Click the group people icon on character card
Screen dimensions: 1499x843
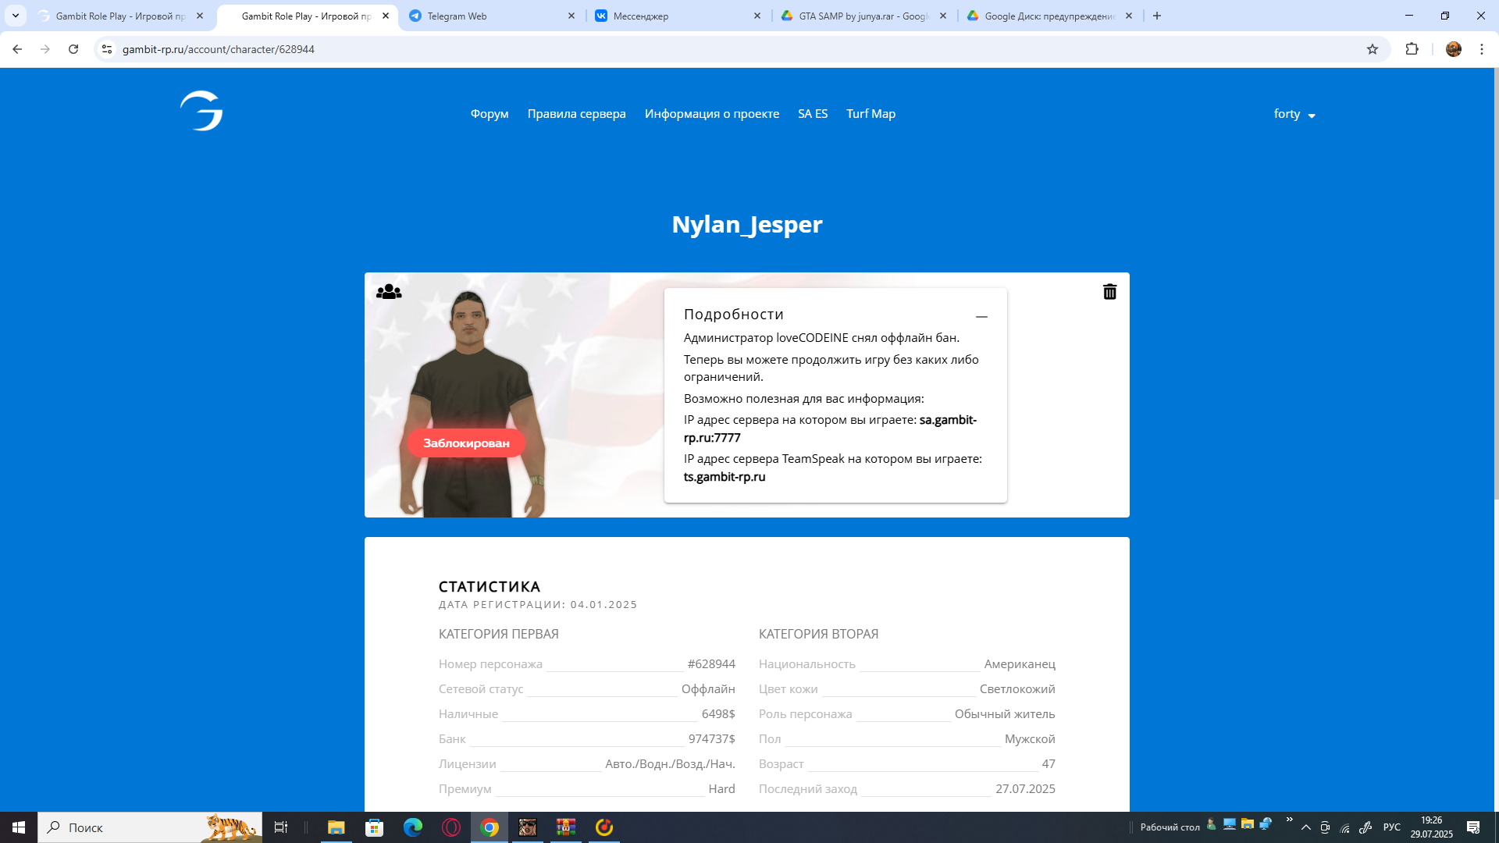point(389,292)
